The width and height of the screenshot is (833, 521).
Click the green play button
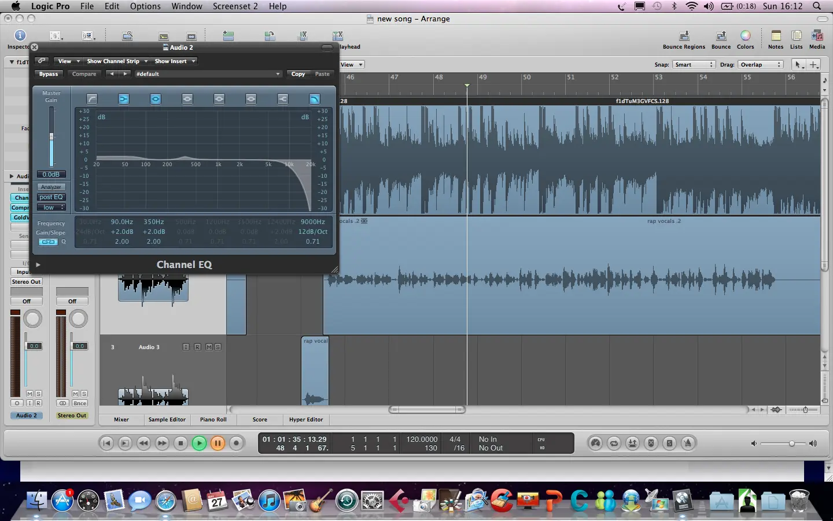(x=199, y=443)
